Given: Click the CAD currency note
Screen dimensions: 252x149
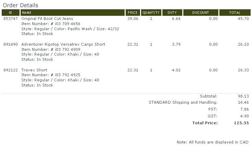Looking at the screenshot, I should tap(213, 142).
